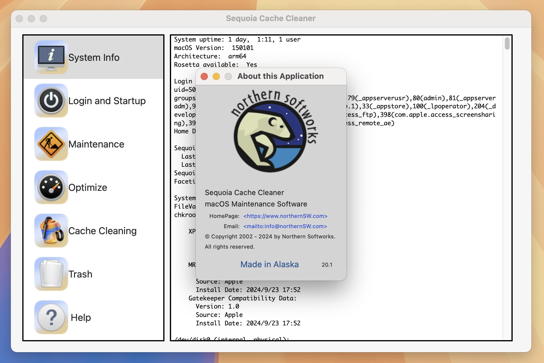544x363 pixels.
Task: Click 'macOS Maintenance Software' text
Action: pos(256,204)
